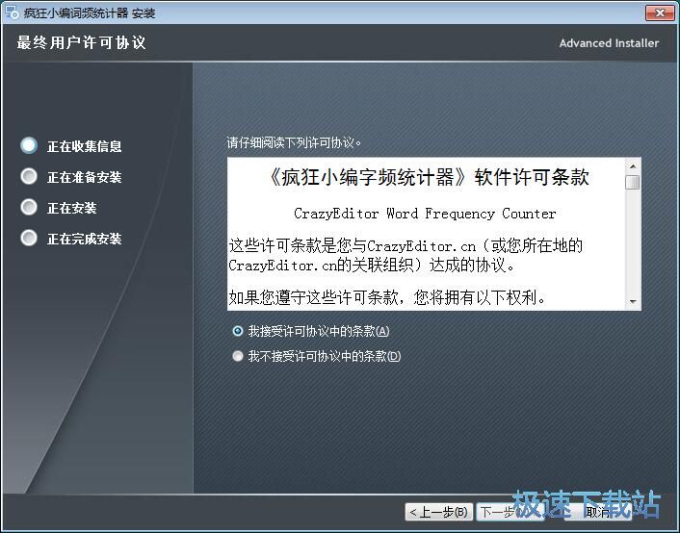Click the CrazyEditor Word Frequency Counter line
The width and height of the screenshot is (680, 533).
425,214
